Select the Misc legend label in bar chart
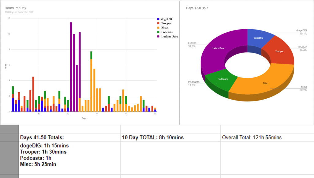 pos(164,28)
